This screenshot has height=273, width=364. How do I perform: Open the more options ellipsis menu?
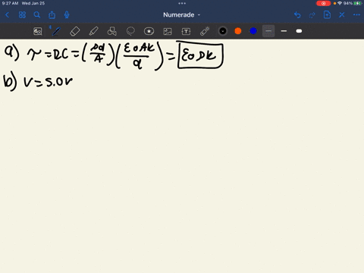click(356, 15)
